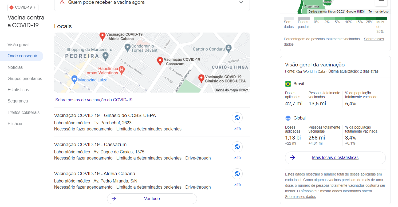Open the 'Our World In Data' source link
Image resolution: width=398 pixels, height=207 pixels.
click(311, 71)
